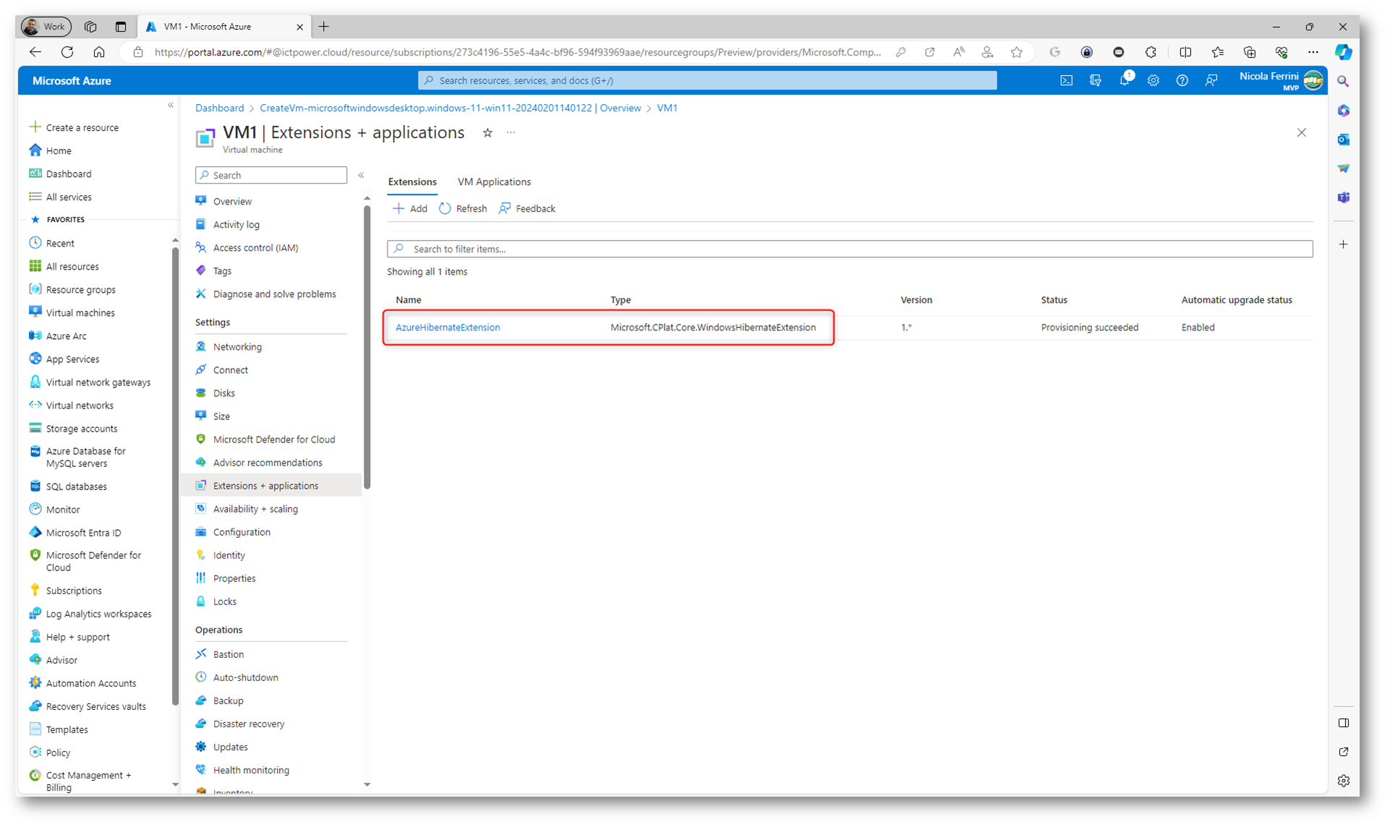Go to Dashboard breadcrumb link
Screen dimensions: 1390x827
coord(219,108)
